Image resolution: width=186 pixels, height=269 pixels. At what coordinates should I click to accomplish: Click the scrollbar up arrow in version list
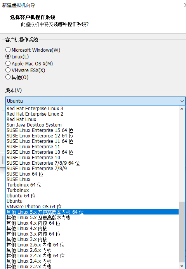(182, 109)
